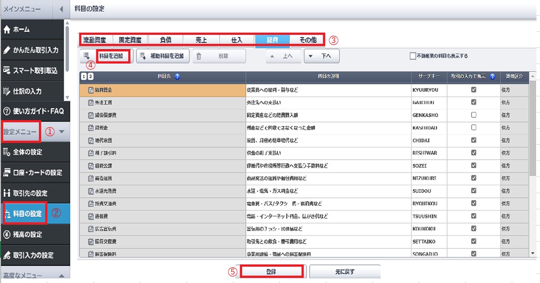Viewport: 540px width, 283px height.
Task: Click table scrollbar up arrow
Action: [x=533, y=76]
